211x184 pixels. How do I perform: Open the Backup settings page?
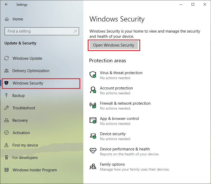[x=19, y=95]
